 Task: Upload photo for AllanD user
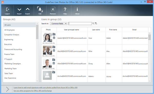tap(54, 60)
